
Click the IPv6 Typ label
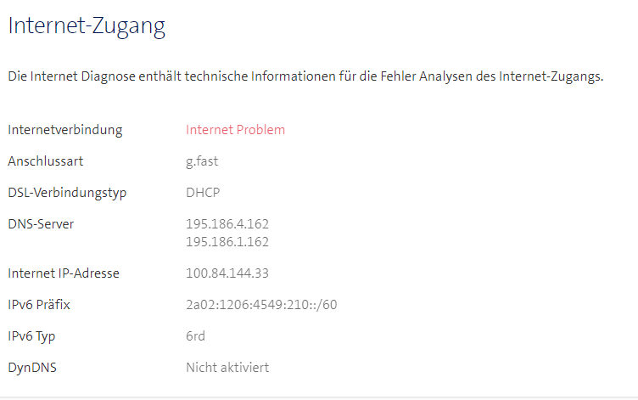coord(31,336)
